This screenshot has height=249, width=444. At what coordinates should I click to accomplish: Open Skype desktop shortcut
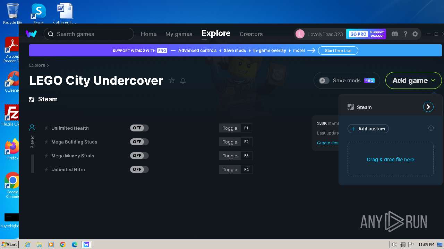[x=39, y=14]
